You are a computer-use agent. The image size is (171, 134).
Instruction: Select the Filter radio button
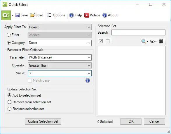pos(9,35)
